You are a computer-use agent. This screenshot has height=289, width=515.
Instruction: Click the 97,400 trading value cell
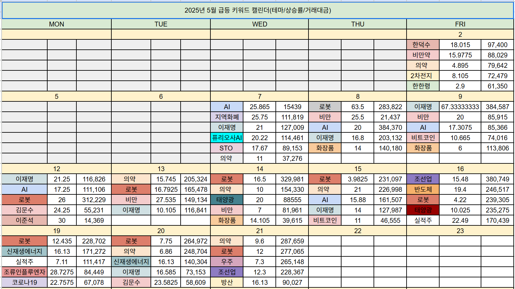click(498, 45)
